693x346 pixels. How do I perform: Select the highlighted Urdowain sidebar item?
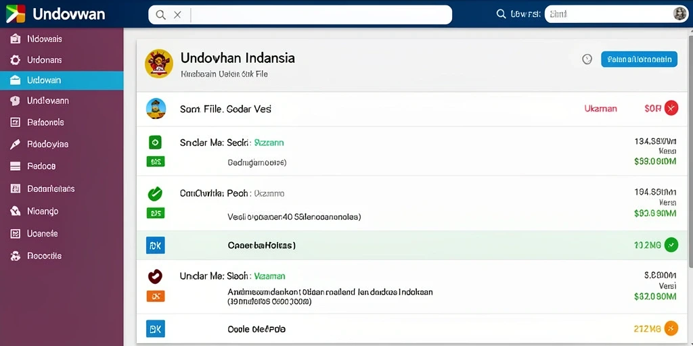point(62,80)
